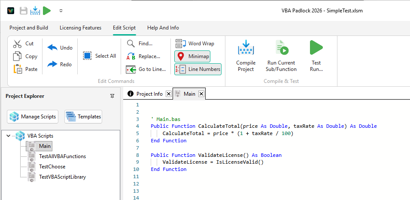
Task: Click the VBA Scripts cube icon
Action: [21, 135]
